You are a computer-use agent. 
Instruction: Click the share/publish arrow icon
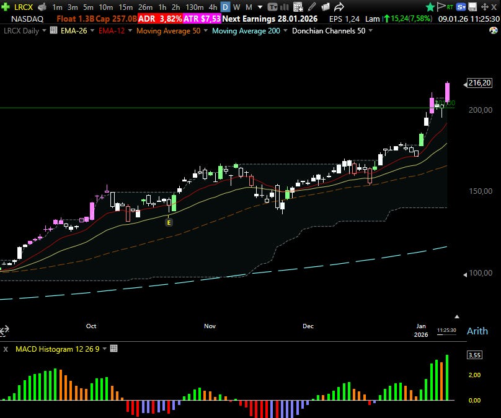click(339, 7)
